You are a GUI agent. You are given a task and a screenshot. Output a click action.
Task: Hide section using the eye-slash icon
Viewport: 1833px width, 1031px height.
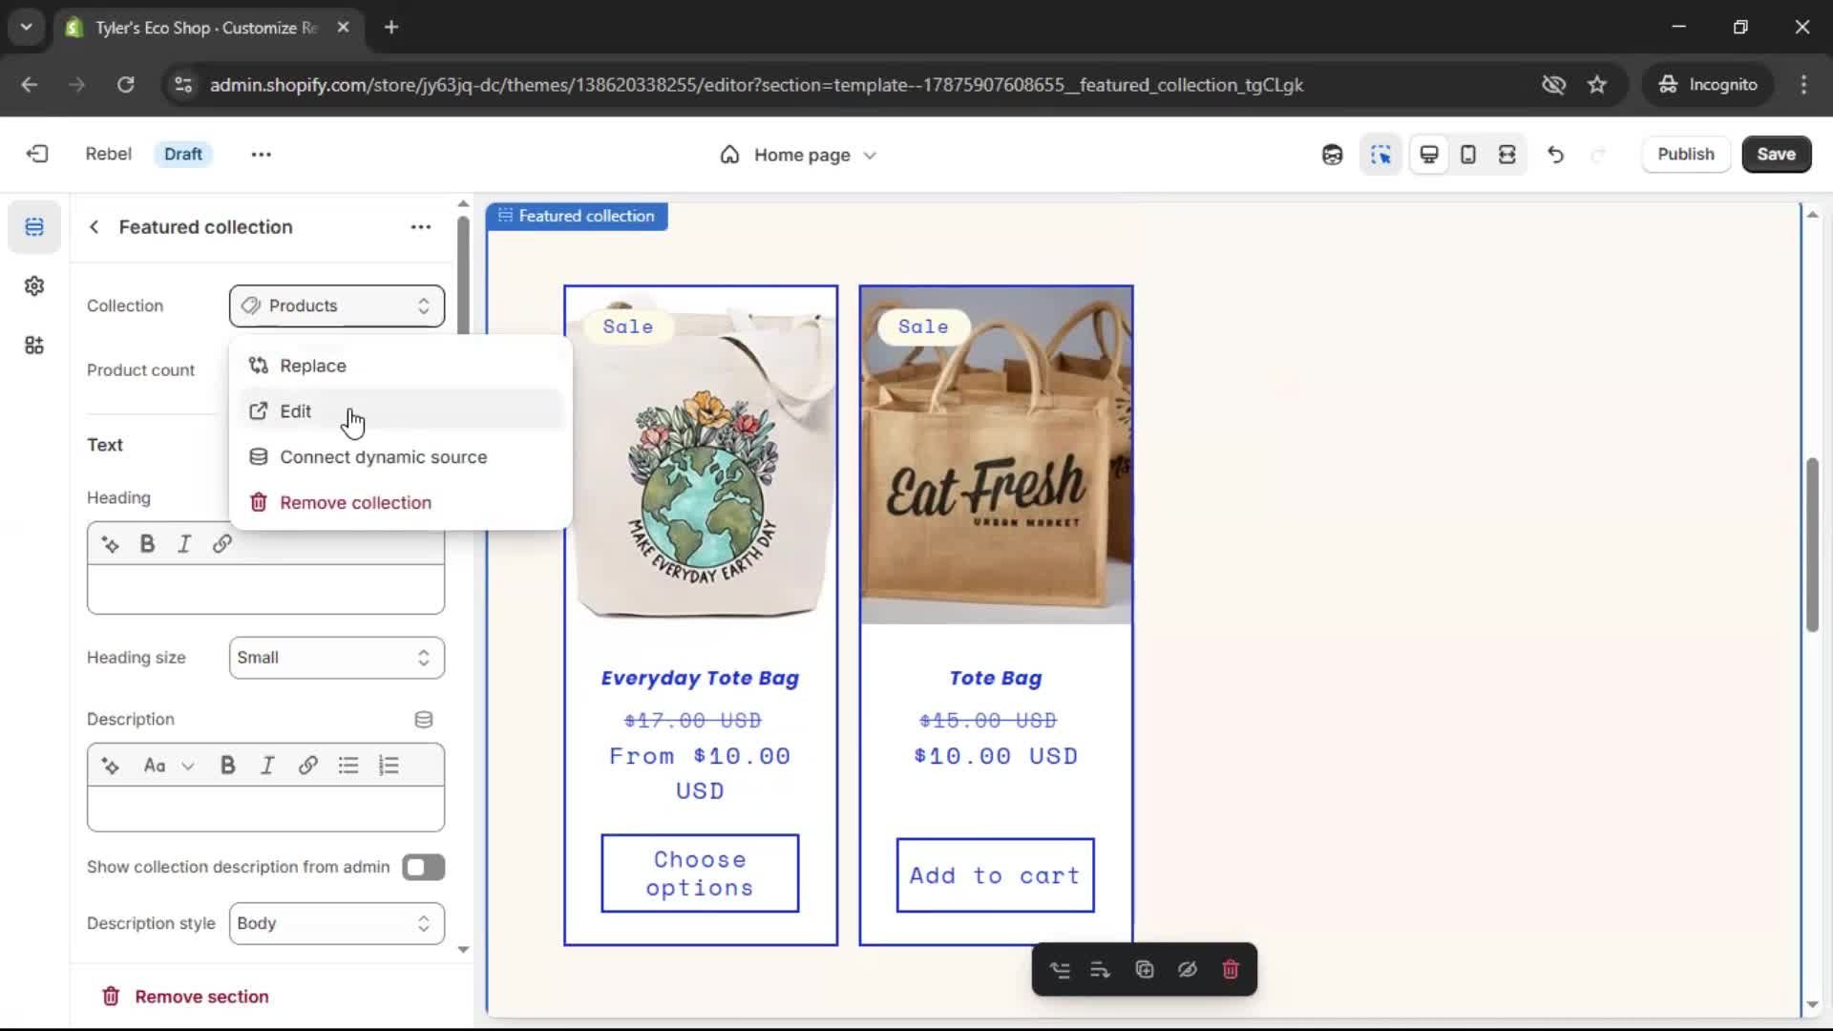point(1188,970)
